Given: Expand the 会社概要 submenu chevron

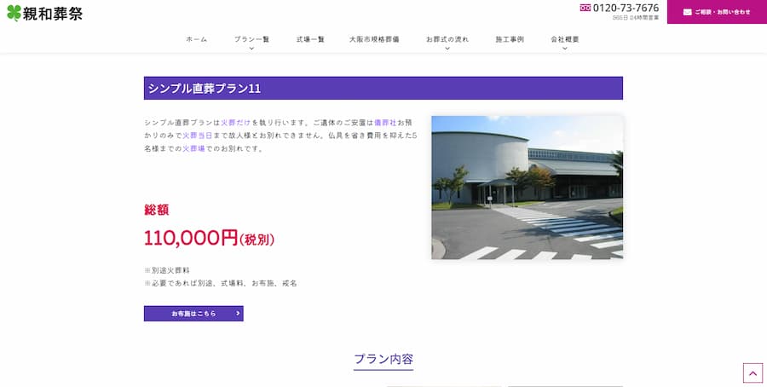Looking at the screenshot, I should click(564, 49).
